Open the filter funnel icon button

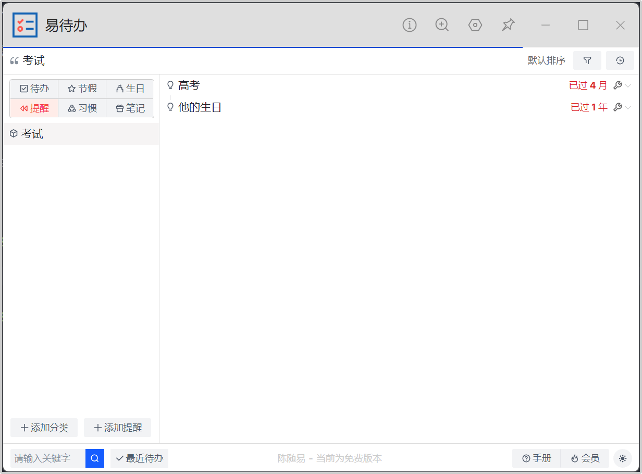click(587, 60)
